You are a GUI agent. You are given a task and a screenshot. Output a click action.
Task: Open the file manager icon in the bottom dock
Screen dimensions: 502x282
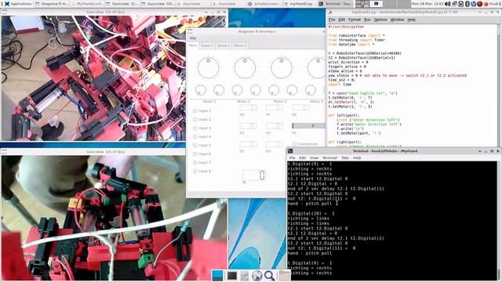click(x=244, y=275)
